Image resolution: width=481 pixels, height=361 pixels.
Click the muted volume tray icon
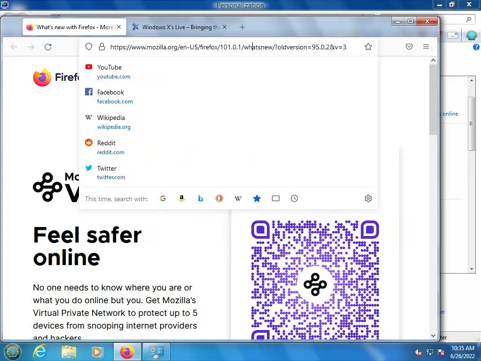pos(418,352)
